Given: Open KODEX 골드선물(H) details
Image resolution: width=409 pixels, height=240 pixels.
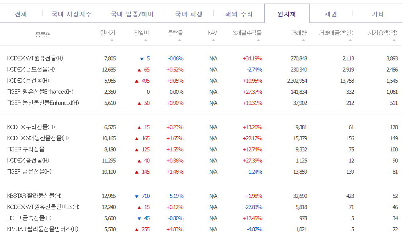Looking at the screenshot, I should pos(31,70).
